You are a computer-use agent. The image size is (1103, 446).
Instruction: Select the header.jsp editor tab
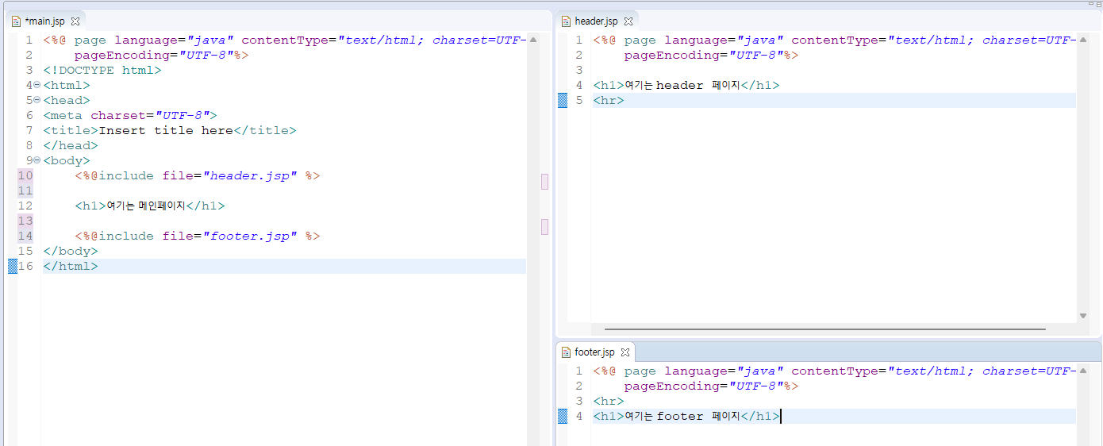(x=596, y=21)
